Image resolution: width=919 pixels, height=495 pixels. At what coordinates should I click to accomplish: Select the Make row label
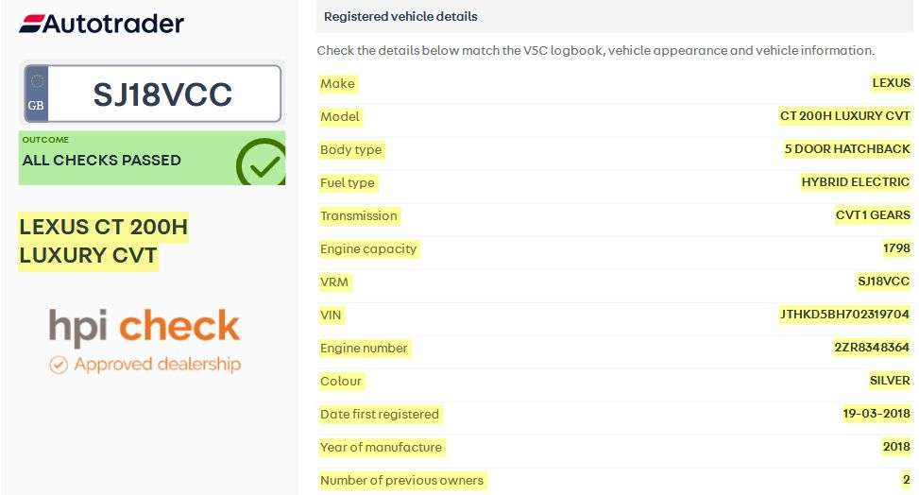pyautogui.click(x=337, y=83)
